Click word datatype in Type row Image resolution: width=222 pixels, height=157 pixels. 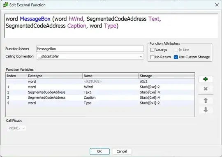click(x=55, y=103)
